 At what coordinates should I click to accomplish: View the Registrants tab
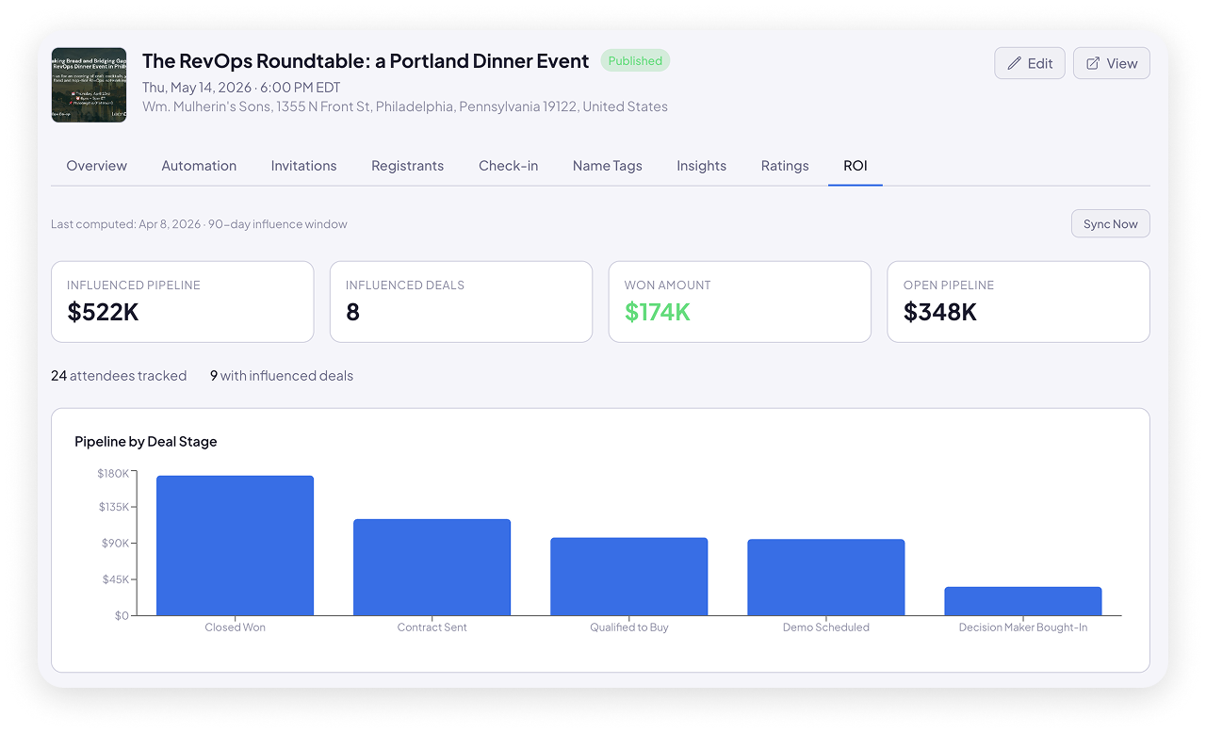tap(407, 166)
